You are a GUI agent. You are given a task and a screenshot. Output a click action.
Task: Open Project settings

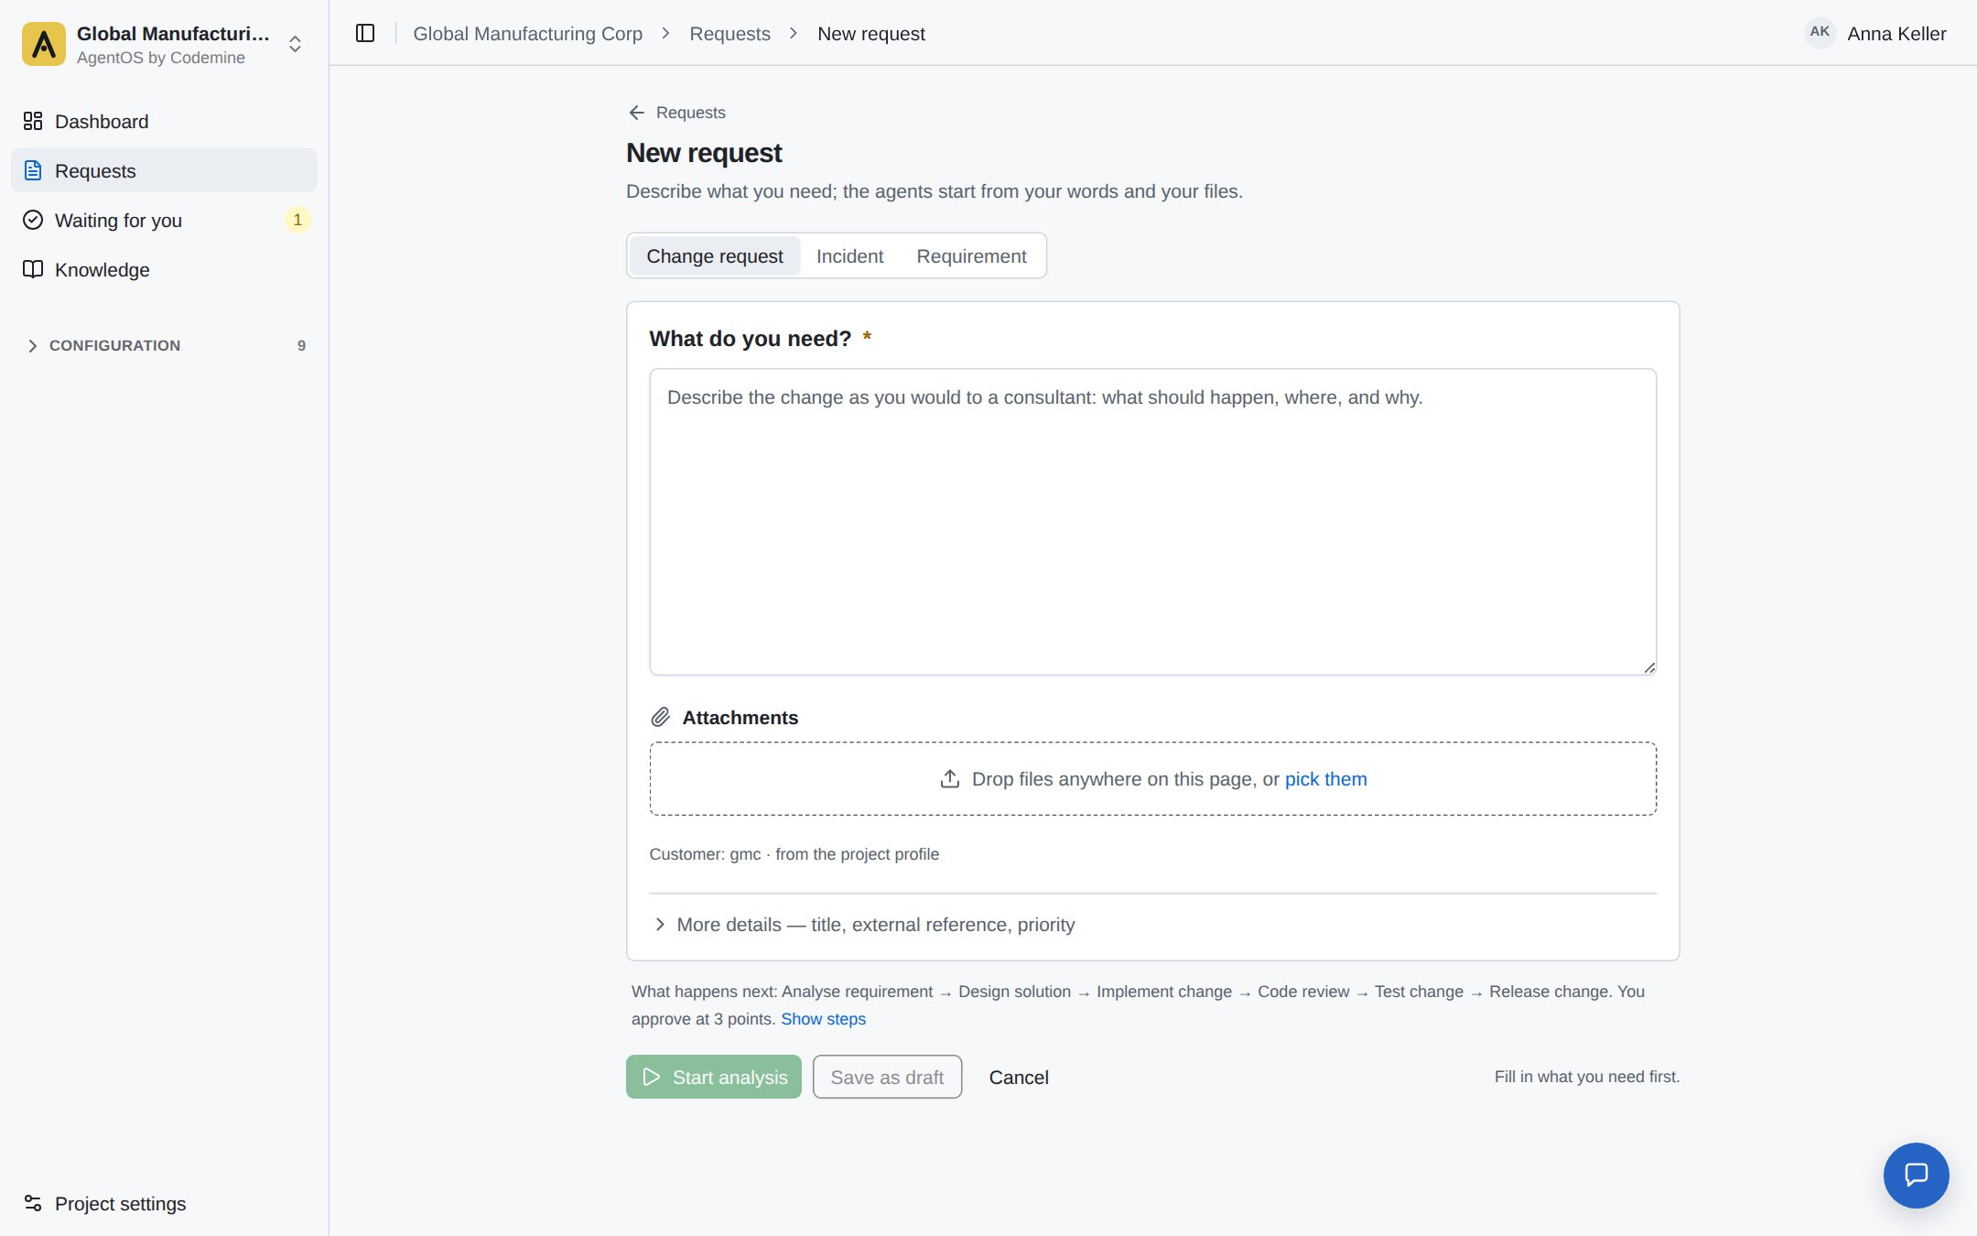164,1204
